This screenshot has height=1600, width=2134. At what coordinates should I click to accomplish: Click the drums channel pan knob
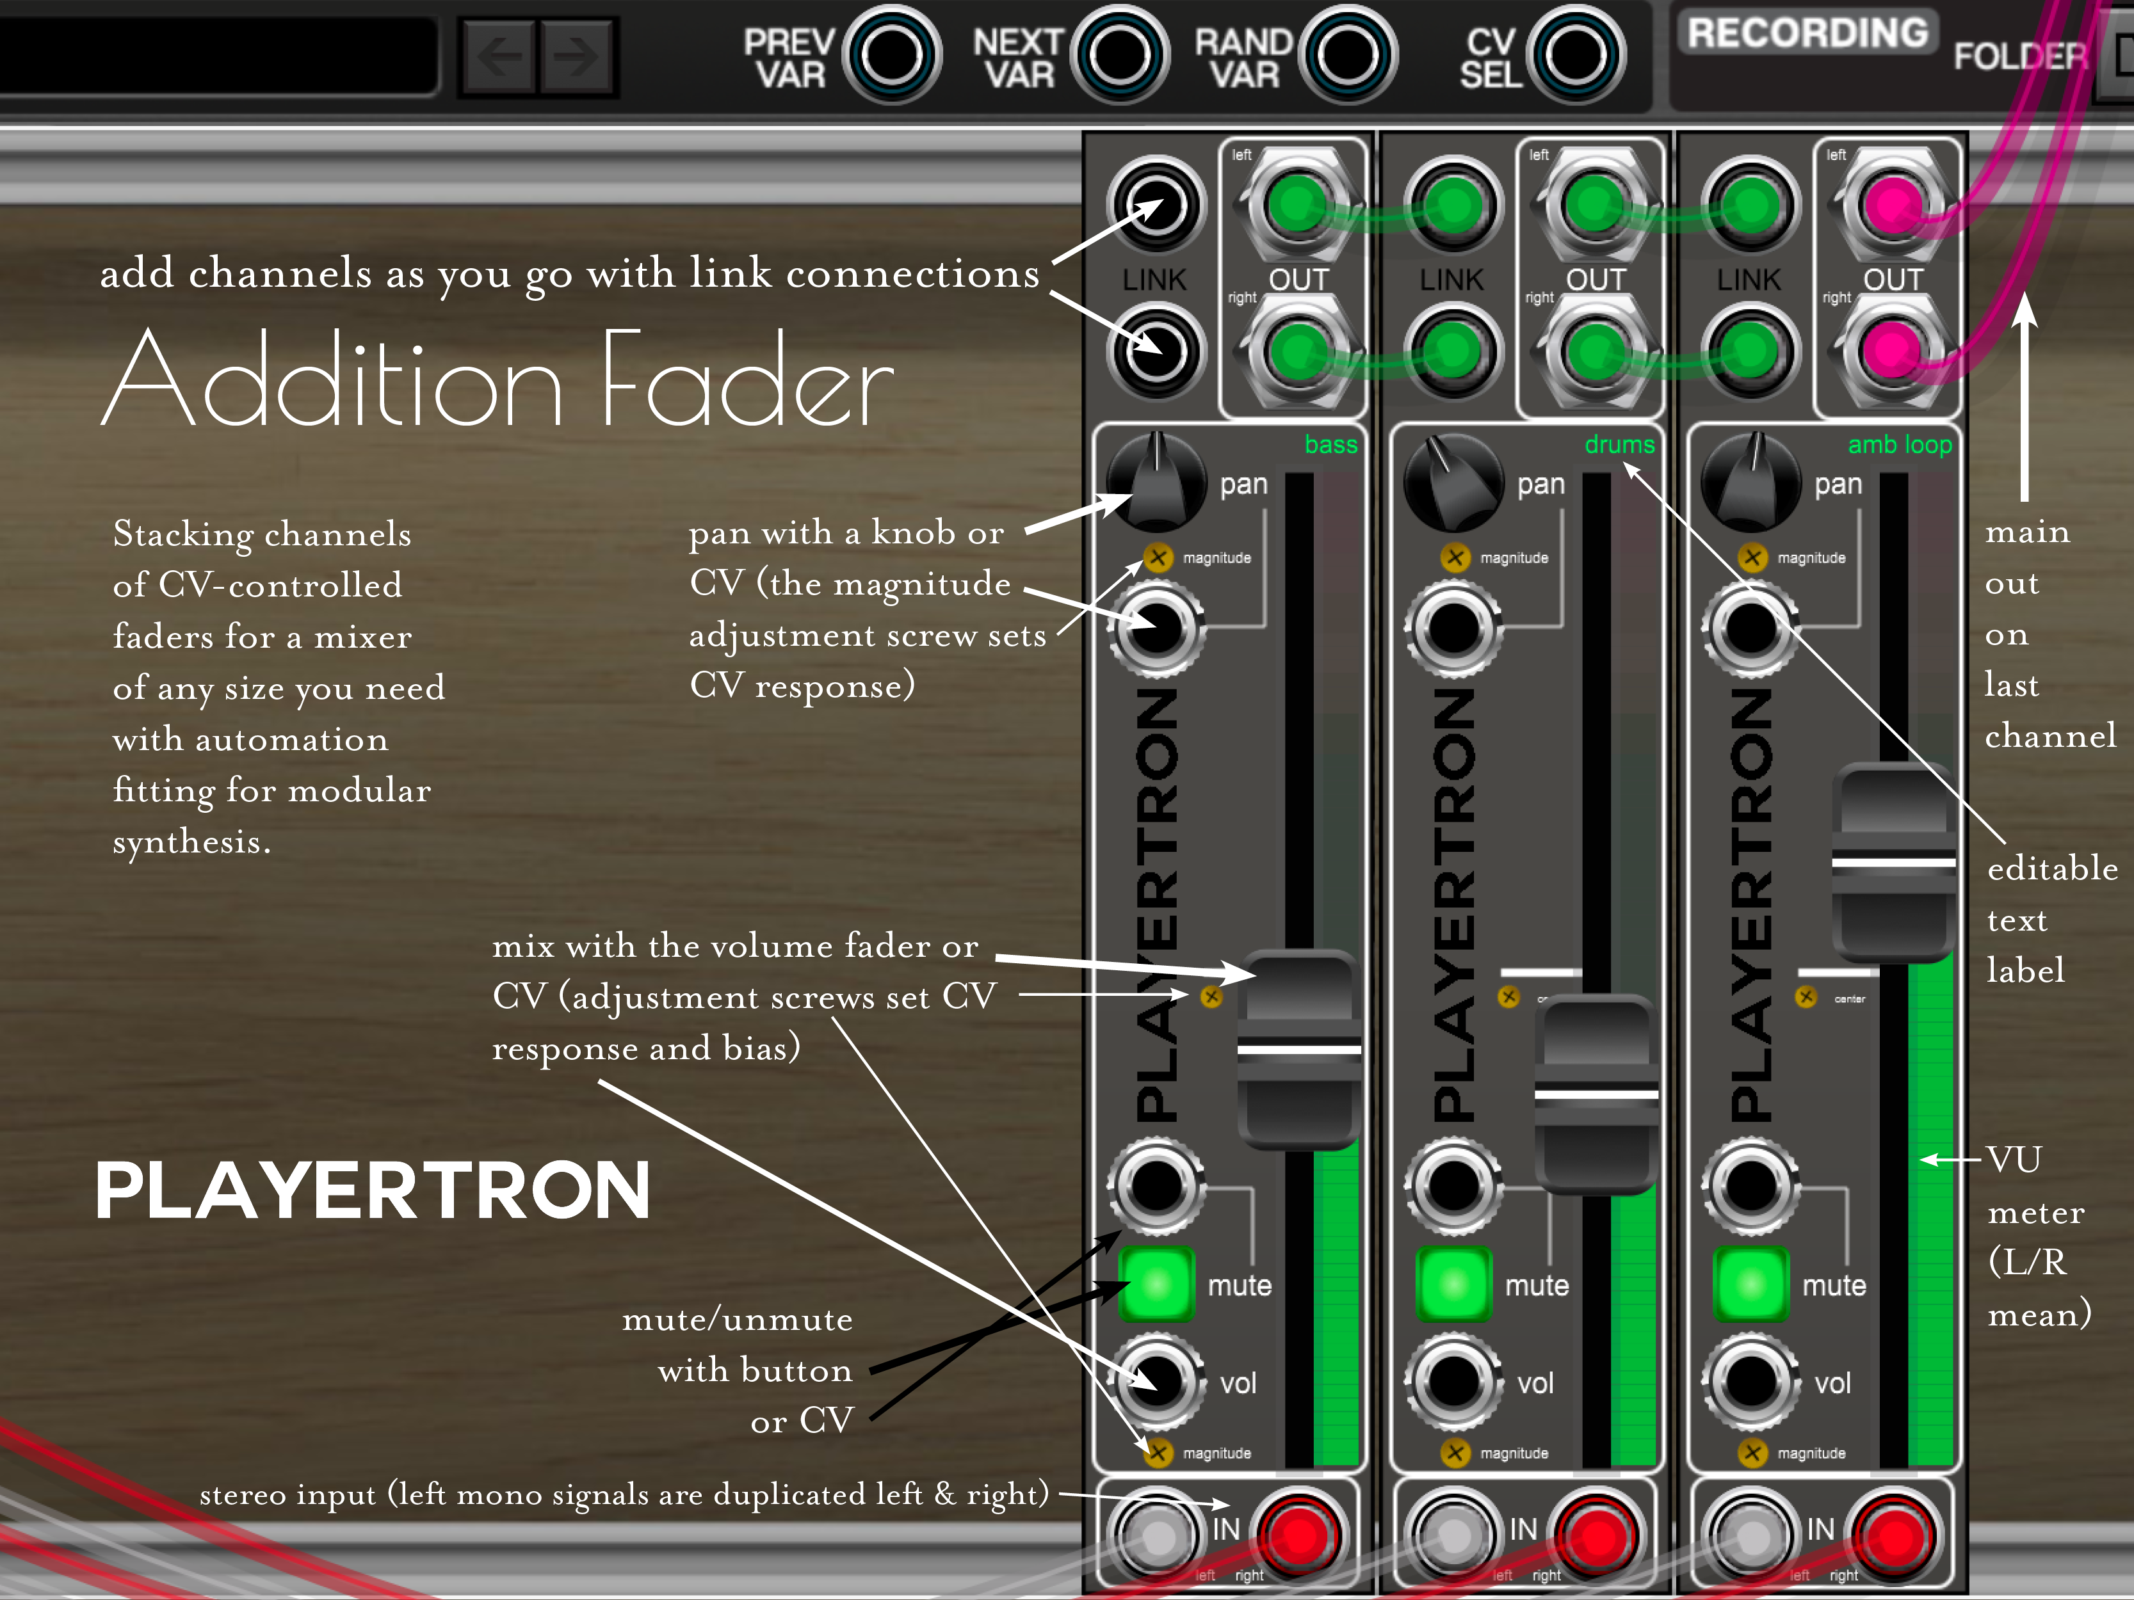pyautogui.click(x=1453, y=483)
